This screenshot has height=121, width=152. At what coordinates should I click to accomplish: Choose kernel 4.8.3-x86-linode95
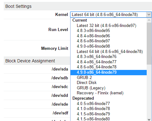coord(109,31)
